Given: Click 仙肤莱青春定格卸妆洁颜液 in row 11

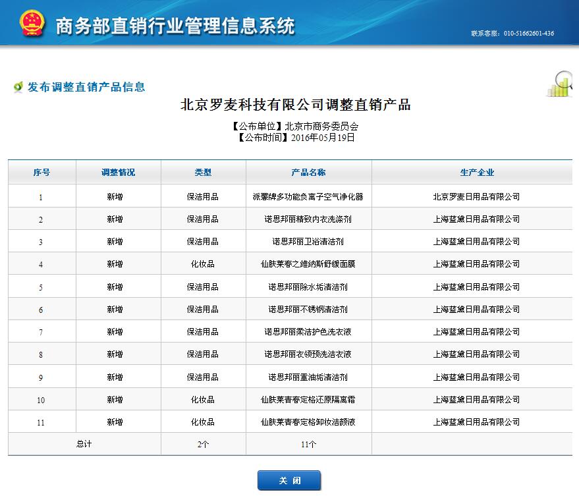Looking at the screenshot, I should 308,422.
